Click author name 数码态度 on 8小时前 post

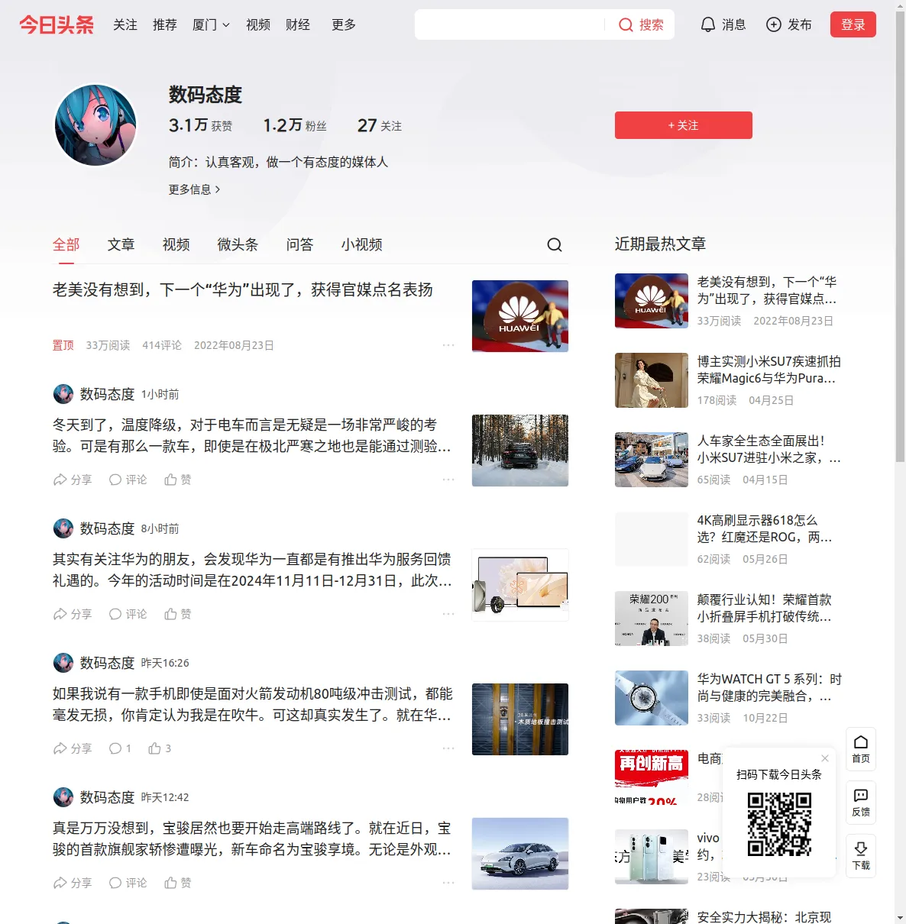pyautogui.click(x=107, y=528)
